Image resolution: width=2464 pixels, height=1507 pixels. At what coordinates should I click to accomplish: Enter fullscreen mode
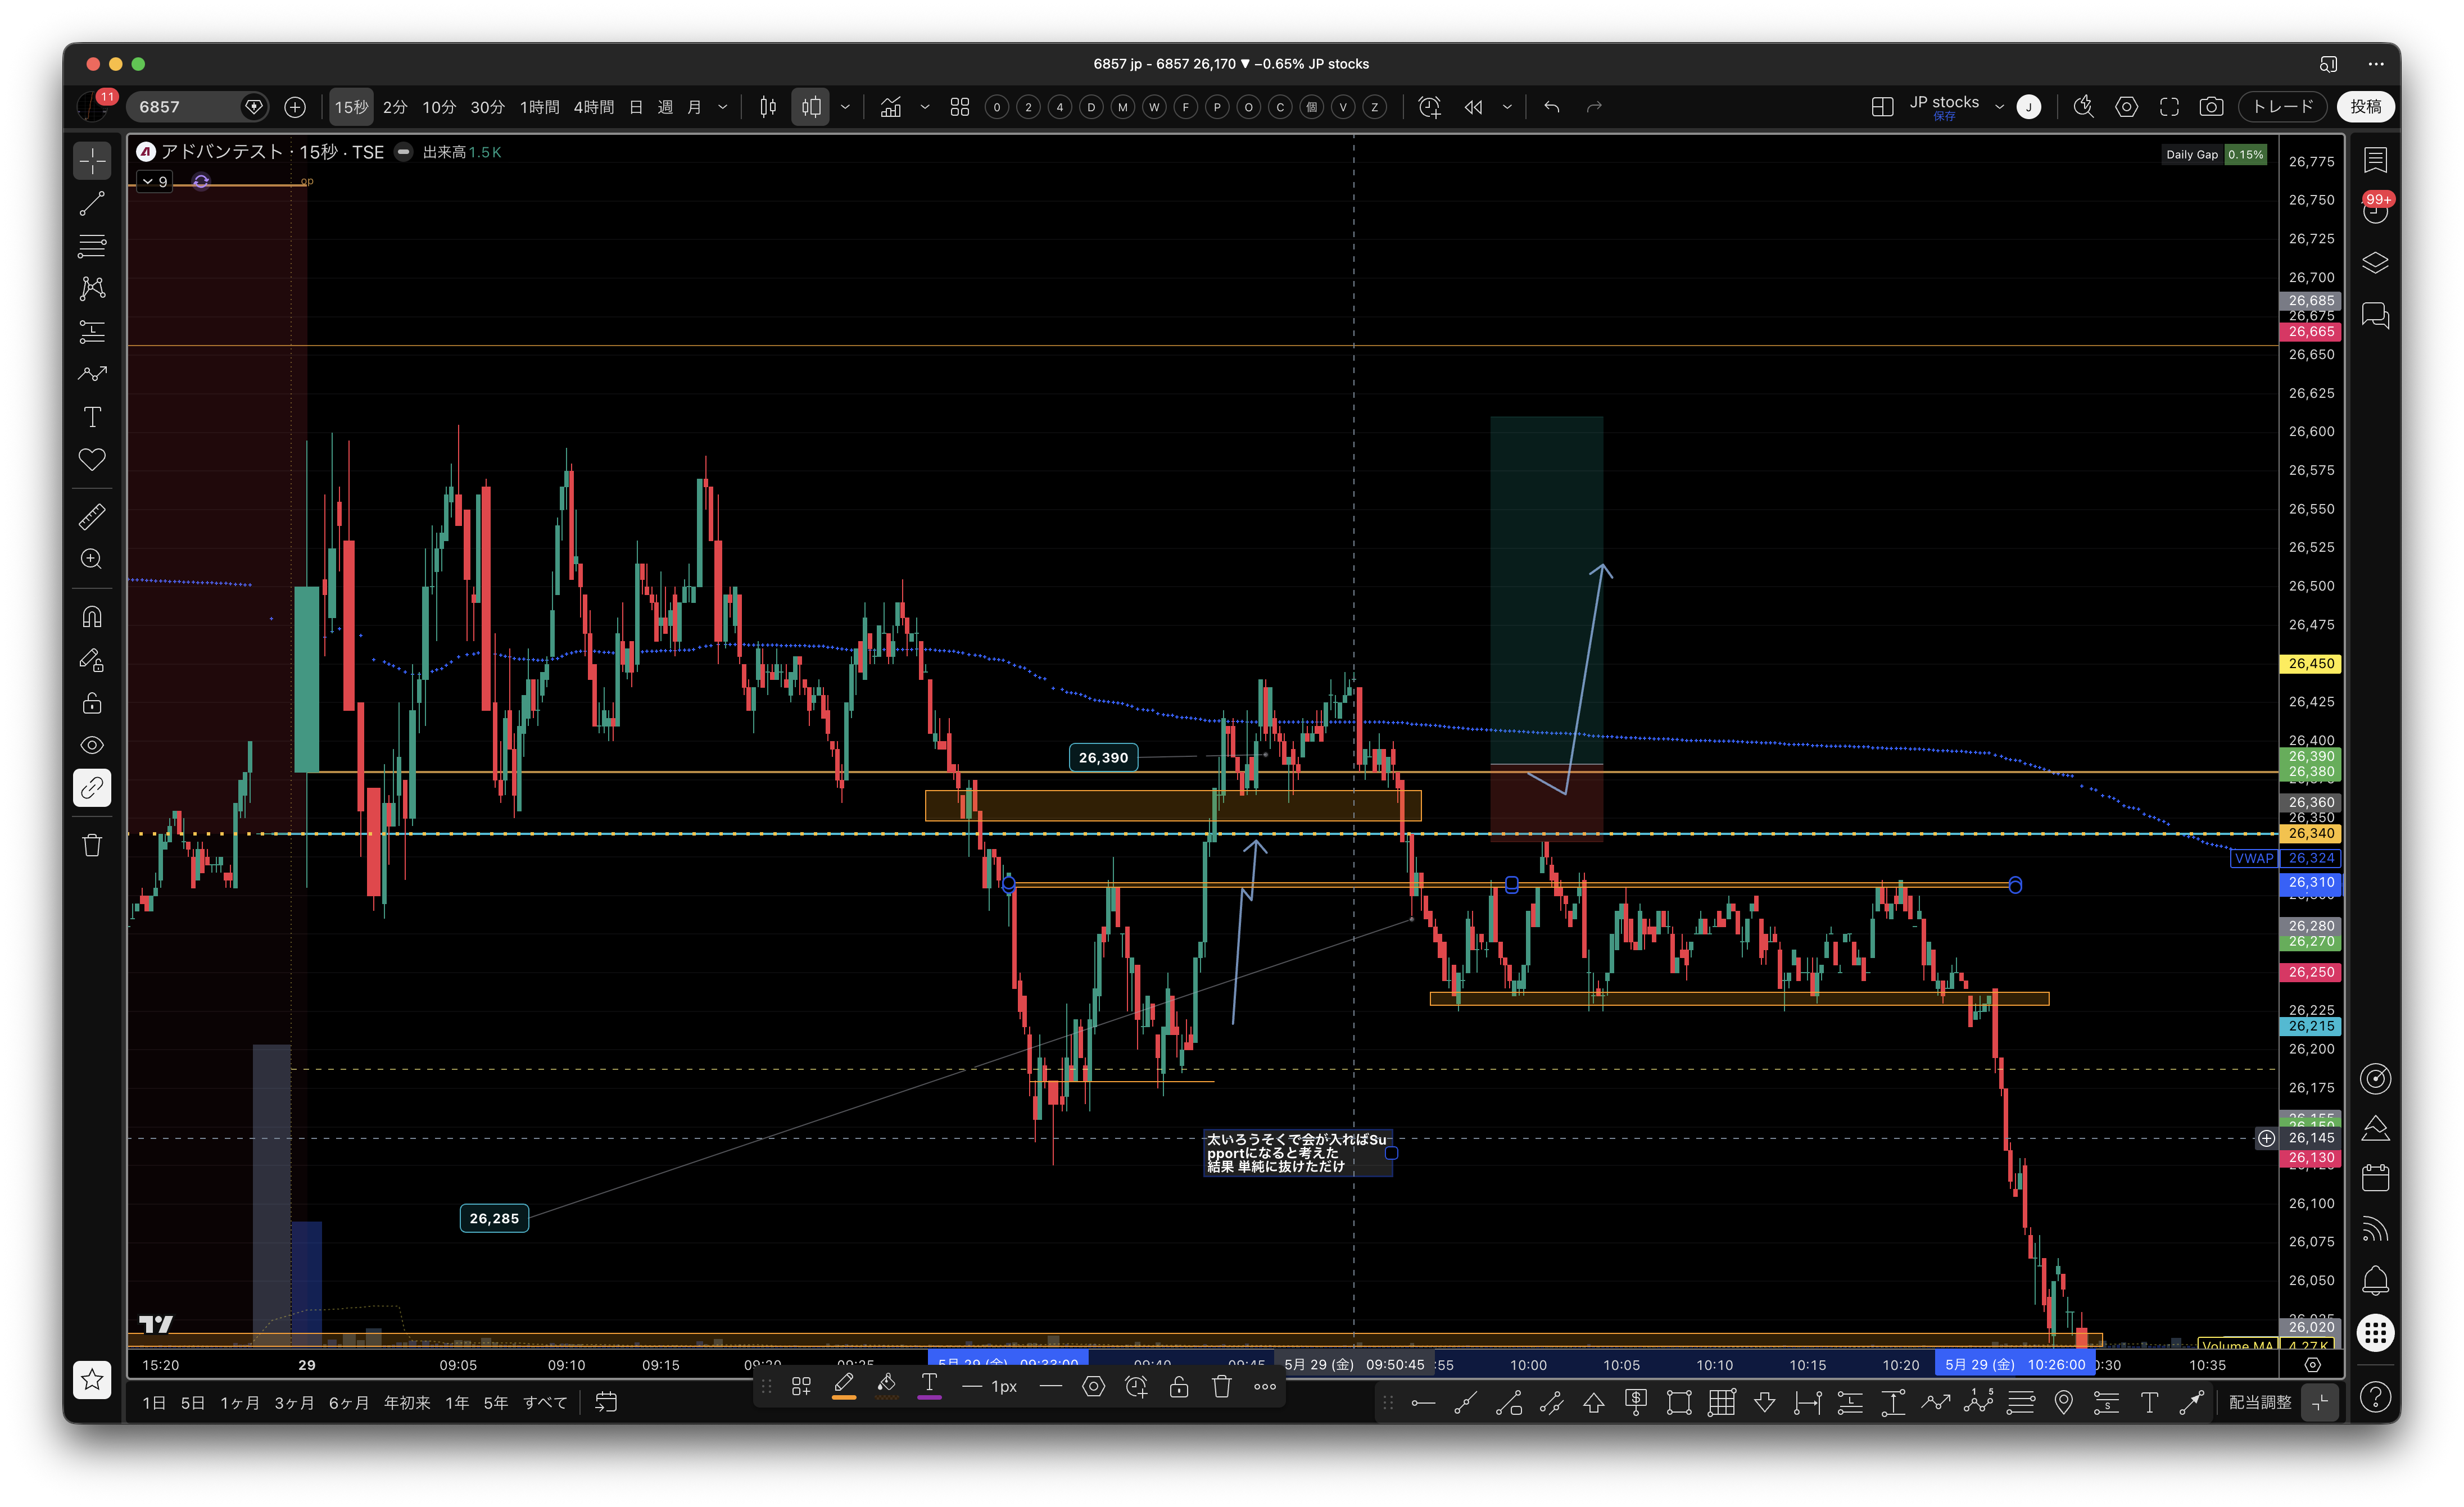point(2169,107)
